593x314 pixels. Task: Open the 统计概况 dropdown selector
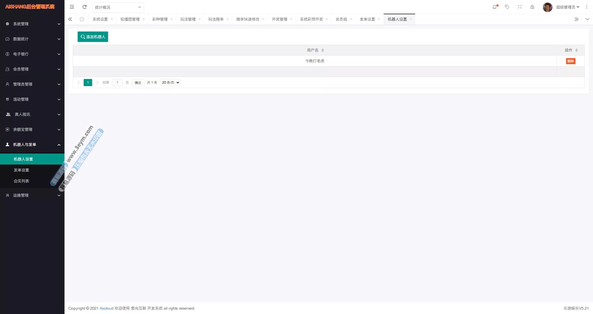[x=118, y=7]
